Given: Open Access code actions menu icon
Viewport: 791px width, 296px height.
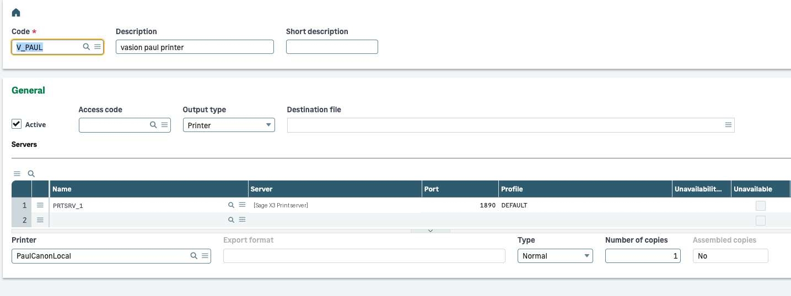Looking at the screenshot, I should [x=164, y=125].
